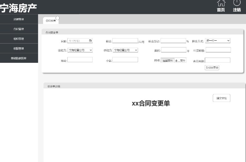
Task: Open 合同管理 in the sidebar
Action: click(19, 29)
